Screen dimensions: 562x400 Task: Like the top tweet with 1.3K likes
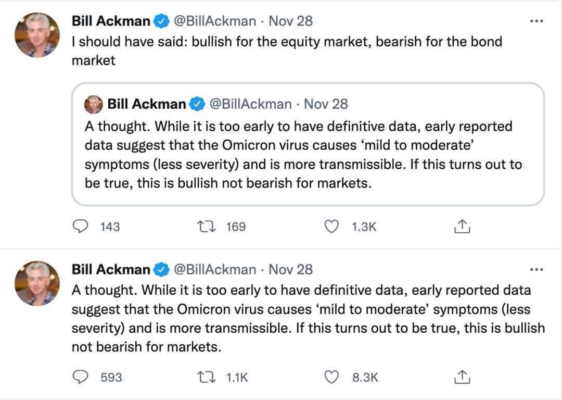(331, 227)
